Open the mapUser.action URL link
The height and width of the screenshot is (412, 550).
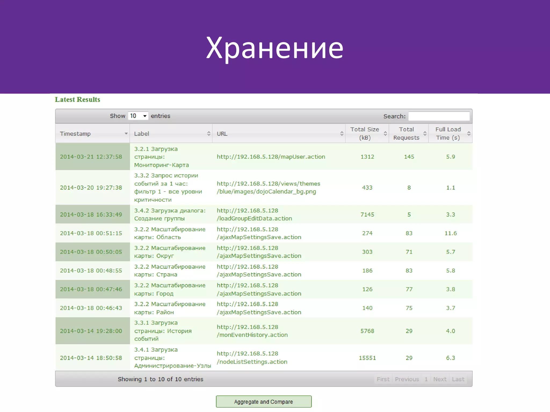(271, 157)
